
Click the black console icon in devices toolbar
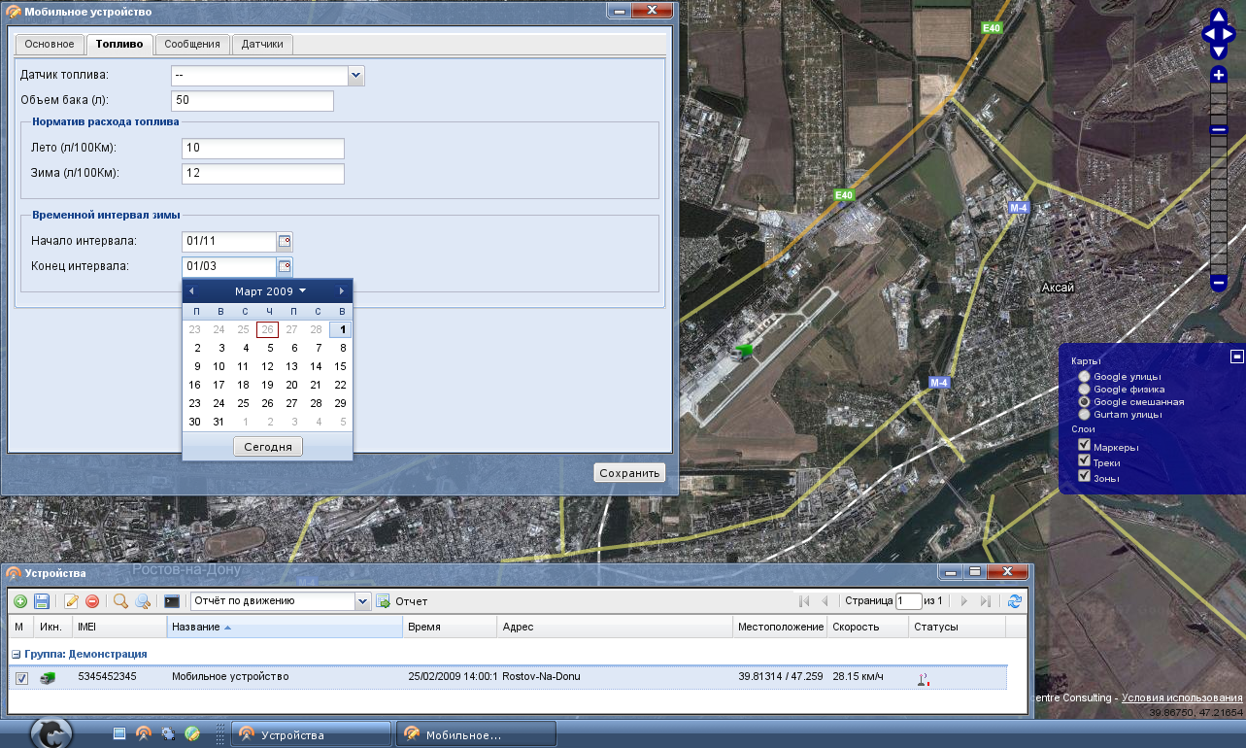tap(172, 601)
